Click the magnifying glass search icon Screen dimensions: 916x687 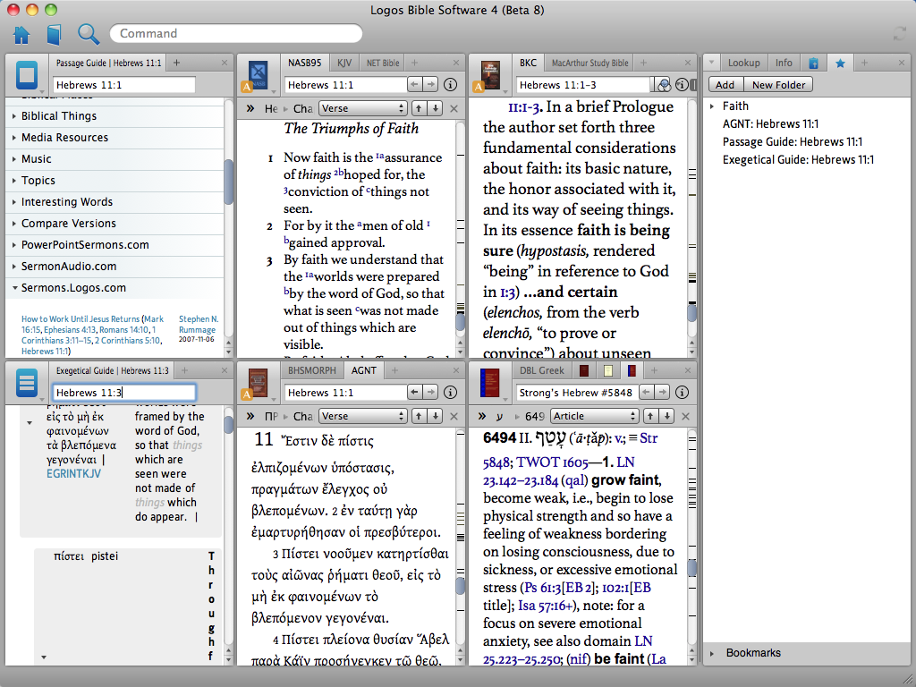[x=86, y=33]
